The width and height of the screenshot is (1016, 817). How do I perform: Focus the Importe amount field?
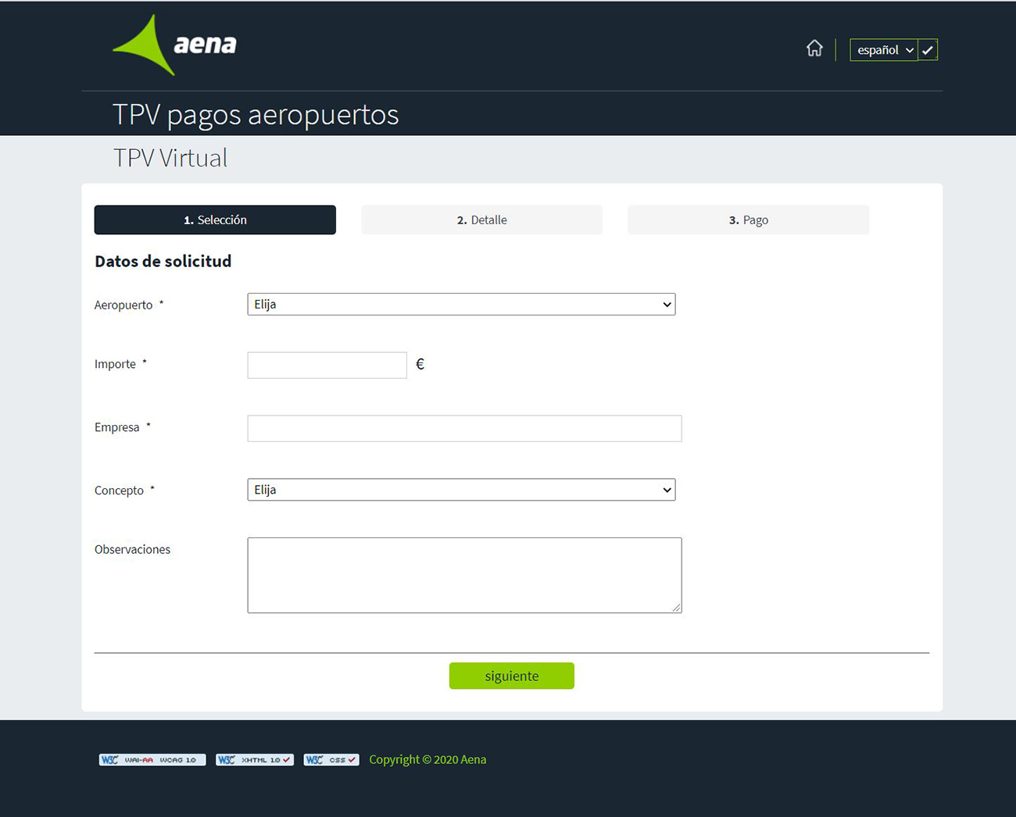pyautogui.click(x=327, y=366)
